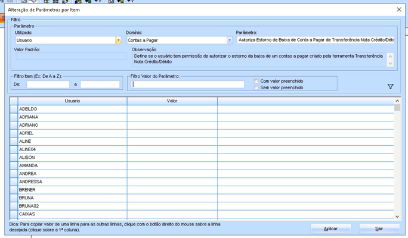
Task: Select the ADEILDO row
Action: pos(72,109)
